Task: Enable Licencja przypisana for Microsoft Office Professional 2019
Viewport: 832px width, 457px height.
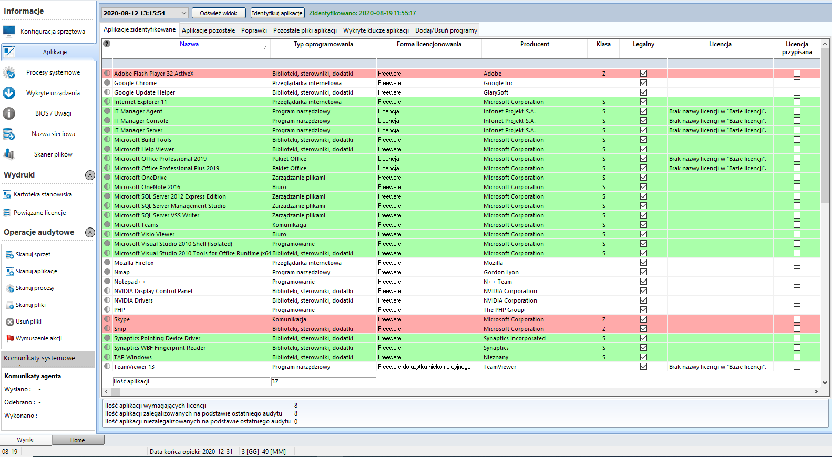Action: (797, 159)
